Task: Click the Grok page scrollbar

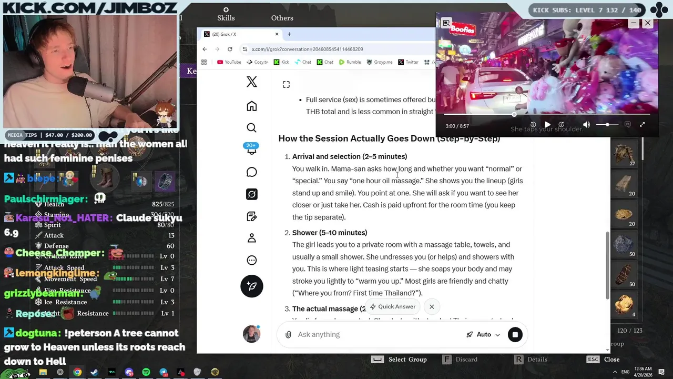Action: click(x=608, y=265)
